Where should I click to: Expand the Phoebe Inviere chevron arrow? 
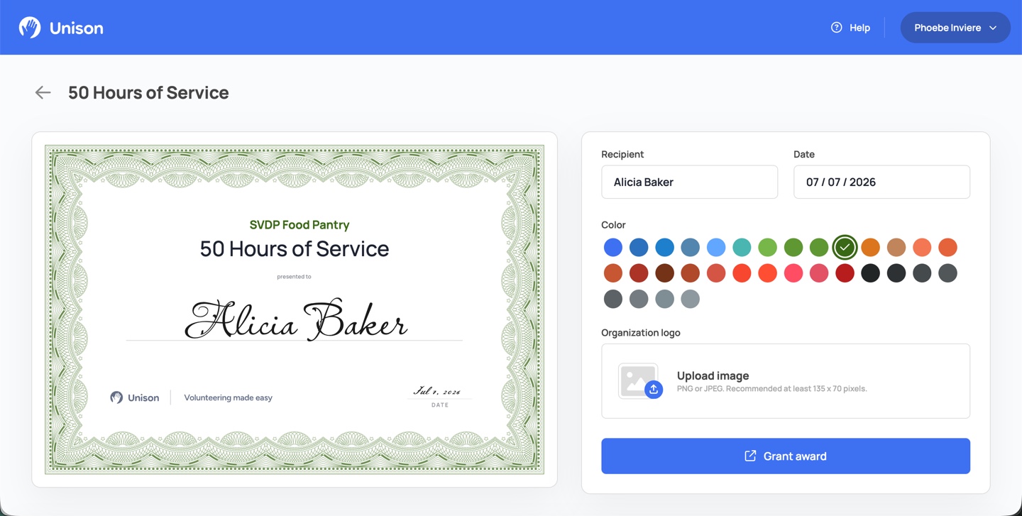pyautogui.click(x=993, y=28)
